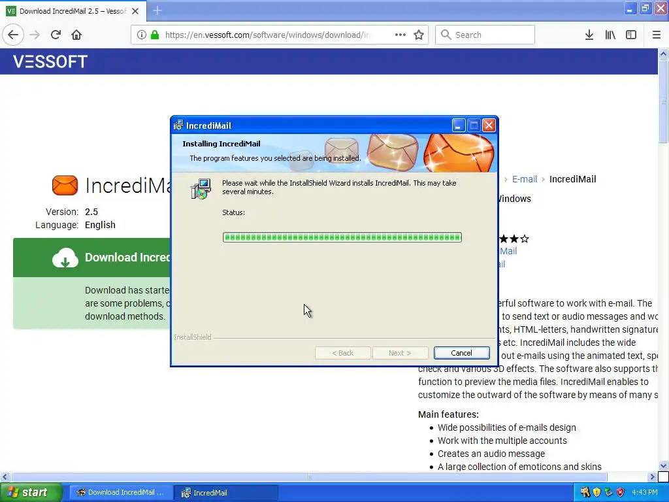Open the downloads arrow in toolbar
The height and width of the screenshot is (502, 669).
589,35
